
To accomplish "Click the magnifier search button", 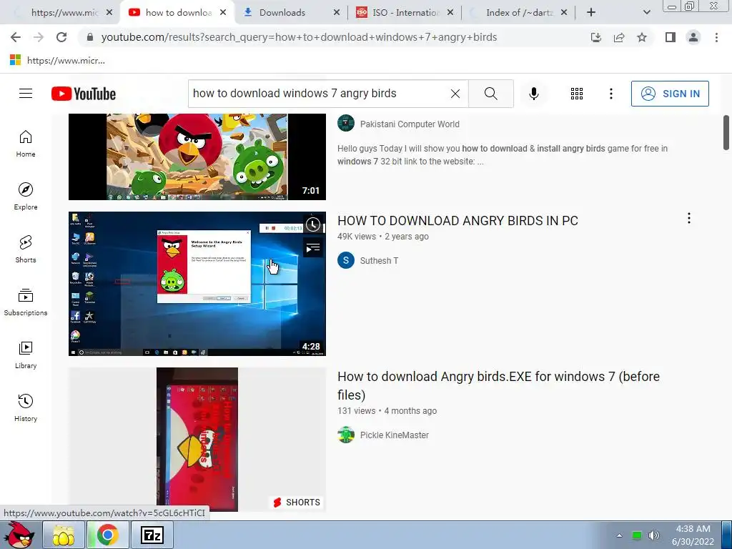I will (x=490, y=94).
